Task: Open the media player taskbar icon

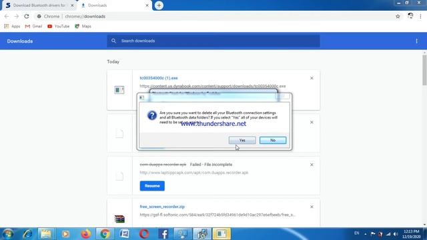Action: (x=65, y=234)
